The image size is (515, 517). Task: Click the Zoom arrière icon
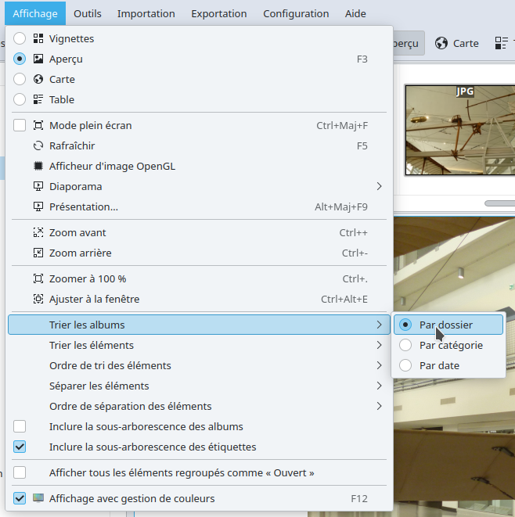(x=38, y=253)
